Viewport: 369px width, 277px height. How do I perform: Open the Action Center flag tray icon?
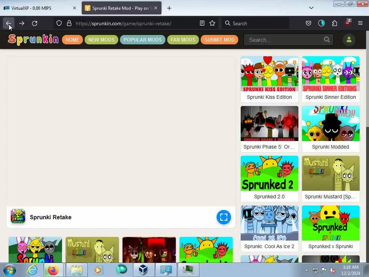pyautogui.click(x=324, y=270)
